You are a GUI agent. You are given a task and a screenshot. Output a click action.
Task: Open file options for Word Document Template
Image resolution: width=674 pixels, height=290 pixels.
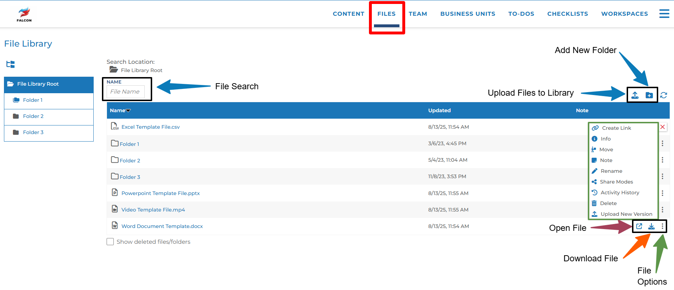tap(663, 226)
